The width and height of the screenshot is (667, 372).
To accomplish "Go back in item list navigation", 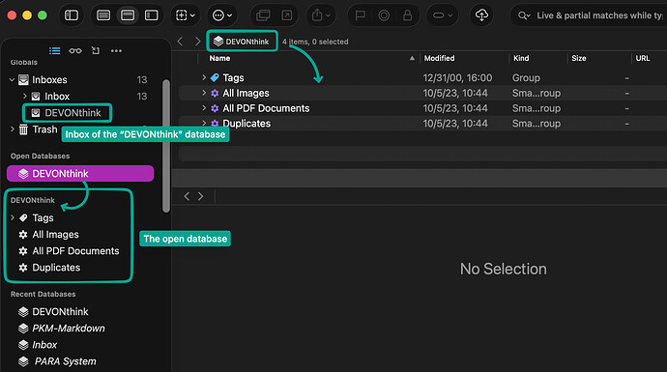I will 181,42.
